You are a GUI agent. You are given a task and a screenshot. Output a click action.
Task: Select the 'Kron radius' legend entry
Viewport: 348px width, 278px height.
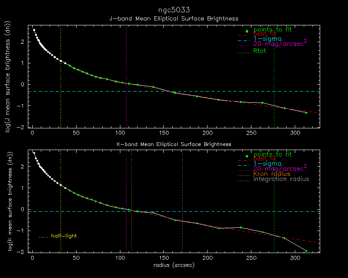[271, 174]
